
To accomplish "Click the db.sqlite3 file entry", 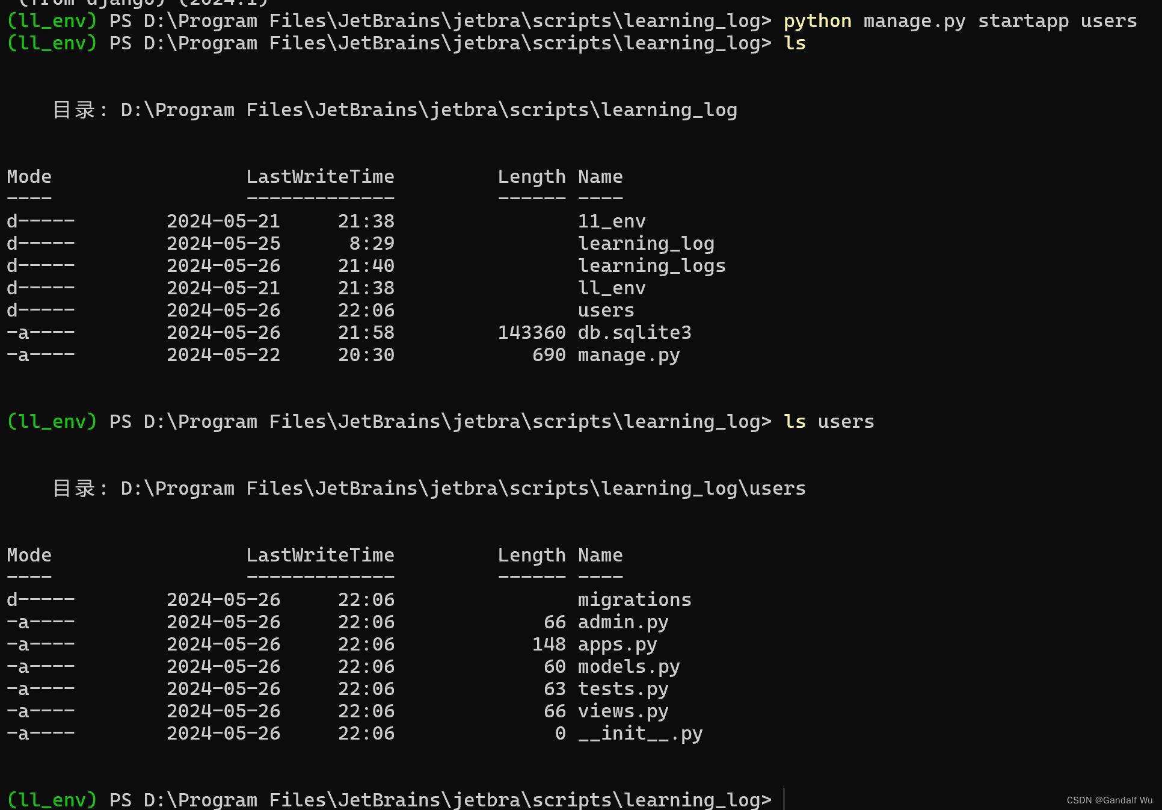I will click(634, 332).
